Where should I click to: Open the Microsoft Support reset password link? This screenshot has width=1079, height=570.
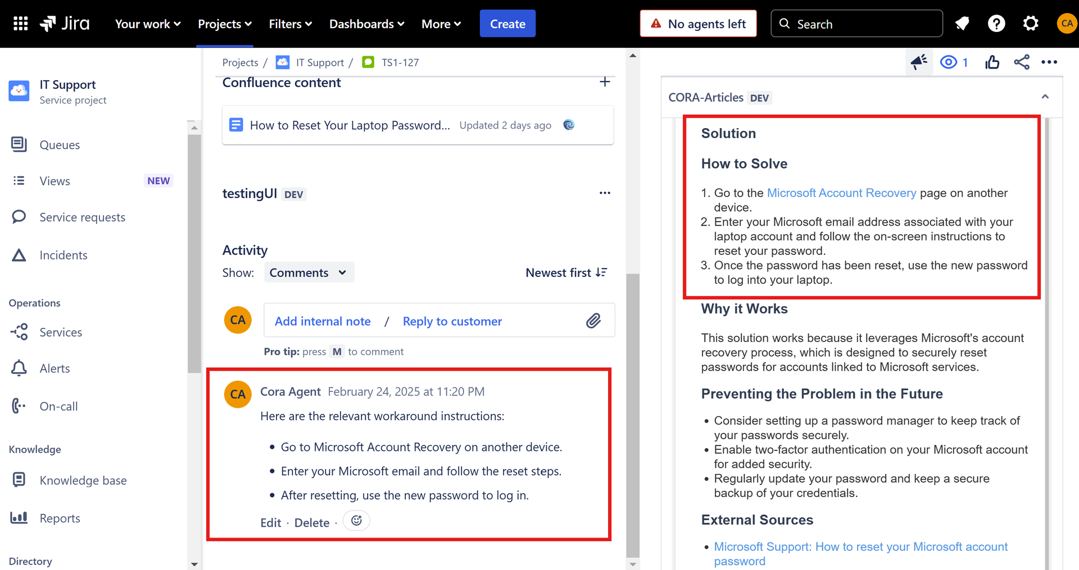pyautogui.click(x=860, y=554)
